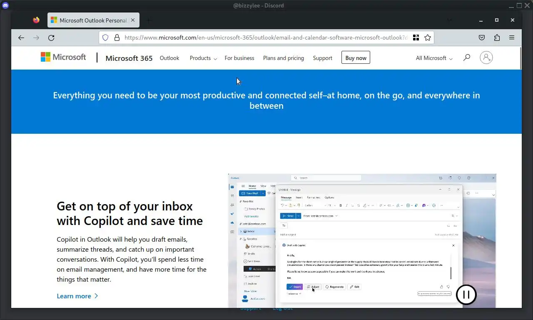Click the forward navigation arrow
Image resolution: width=533 pixels, height=320 pixels.
click(36, 37)
